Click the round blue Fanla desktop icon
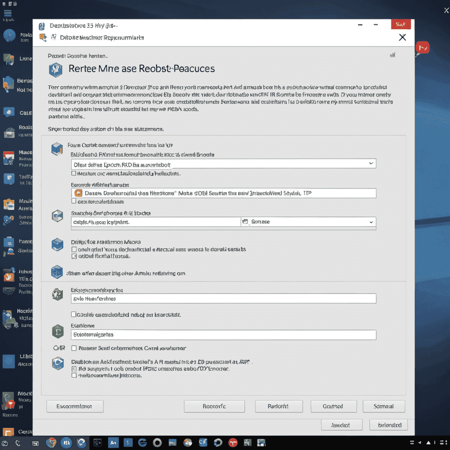The width and height of the screenshot is (450, 450). pyautogui.click(x=9, y=36)
